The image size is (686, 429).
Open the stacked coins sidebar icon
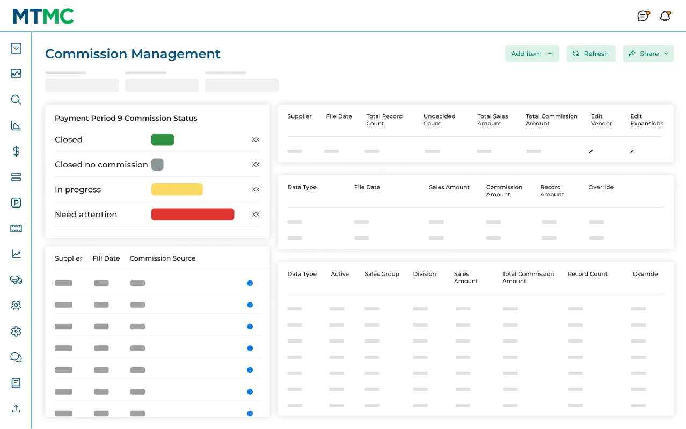(16, 280)
